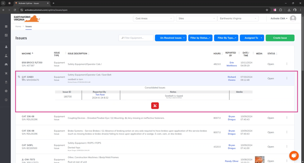This screenshot has height=163, width=304.
Task: Sort table by Hours column
Action: pyautogui.click(x=218, y=53)
